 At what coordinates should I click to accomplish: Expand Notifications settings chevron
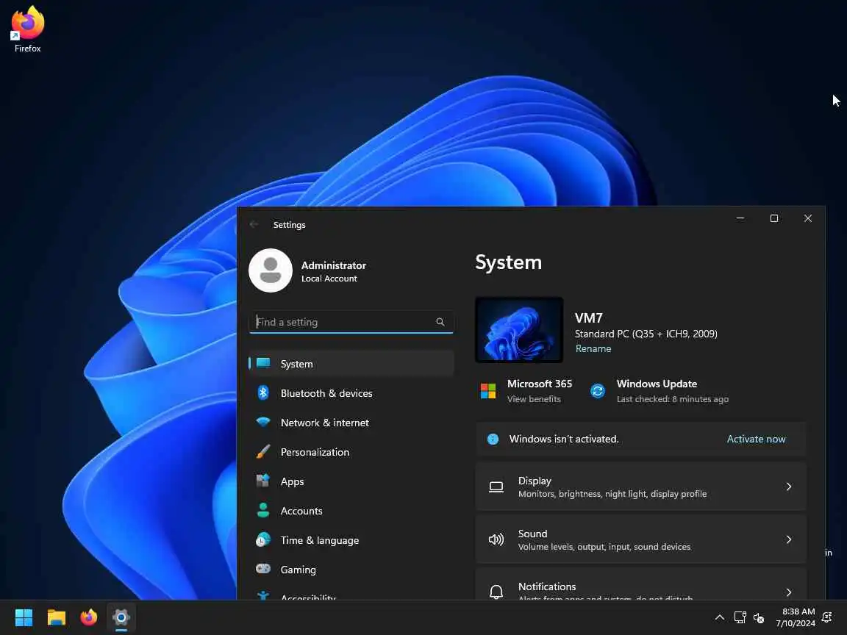(x=789, y=592)
